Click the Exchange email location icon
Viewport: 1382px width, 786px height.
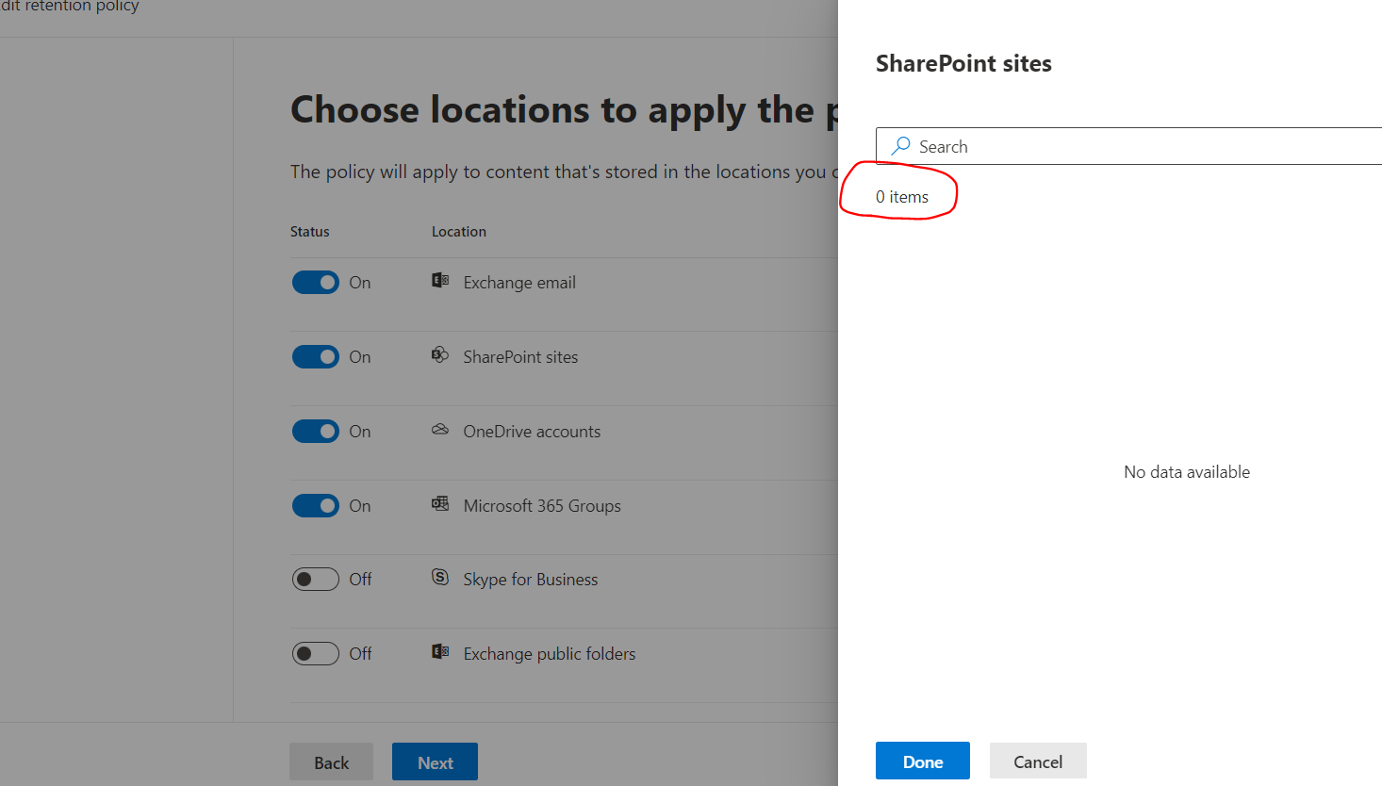point(440,280)
